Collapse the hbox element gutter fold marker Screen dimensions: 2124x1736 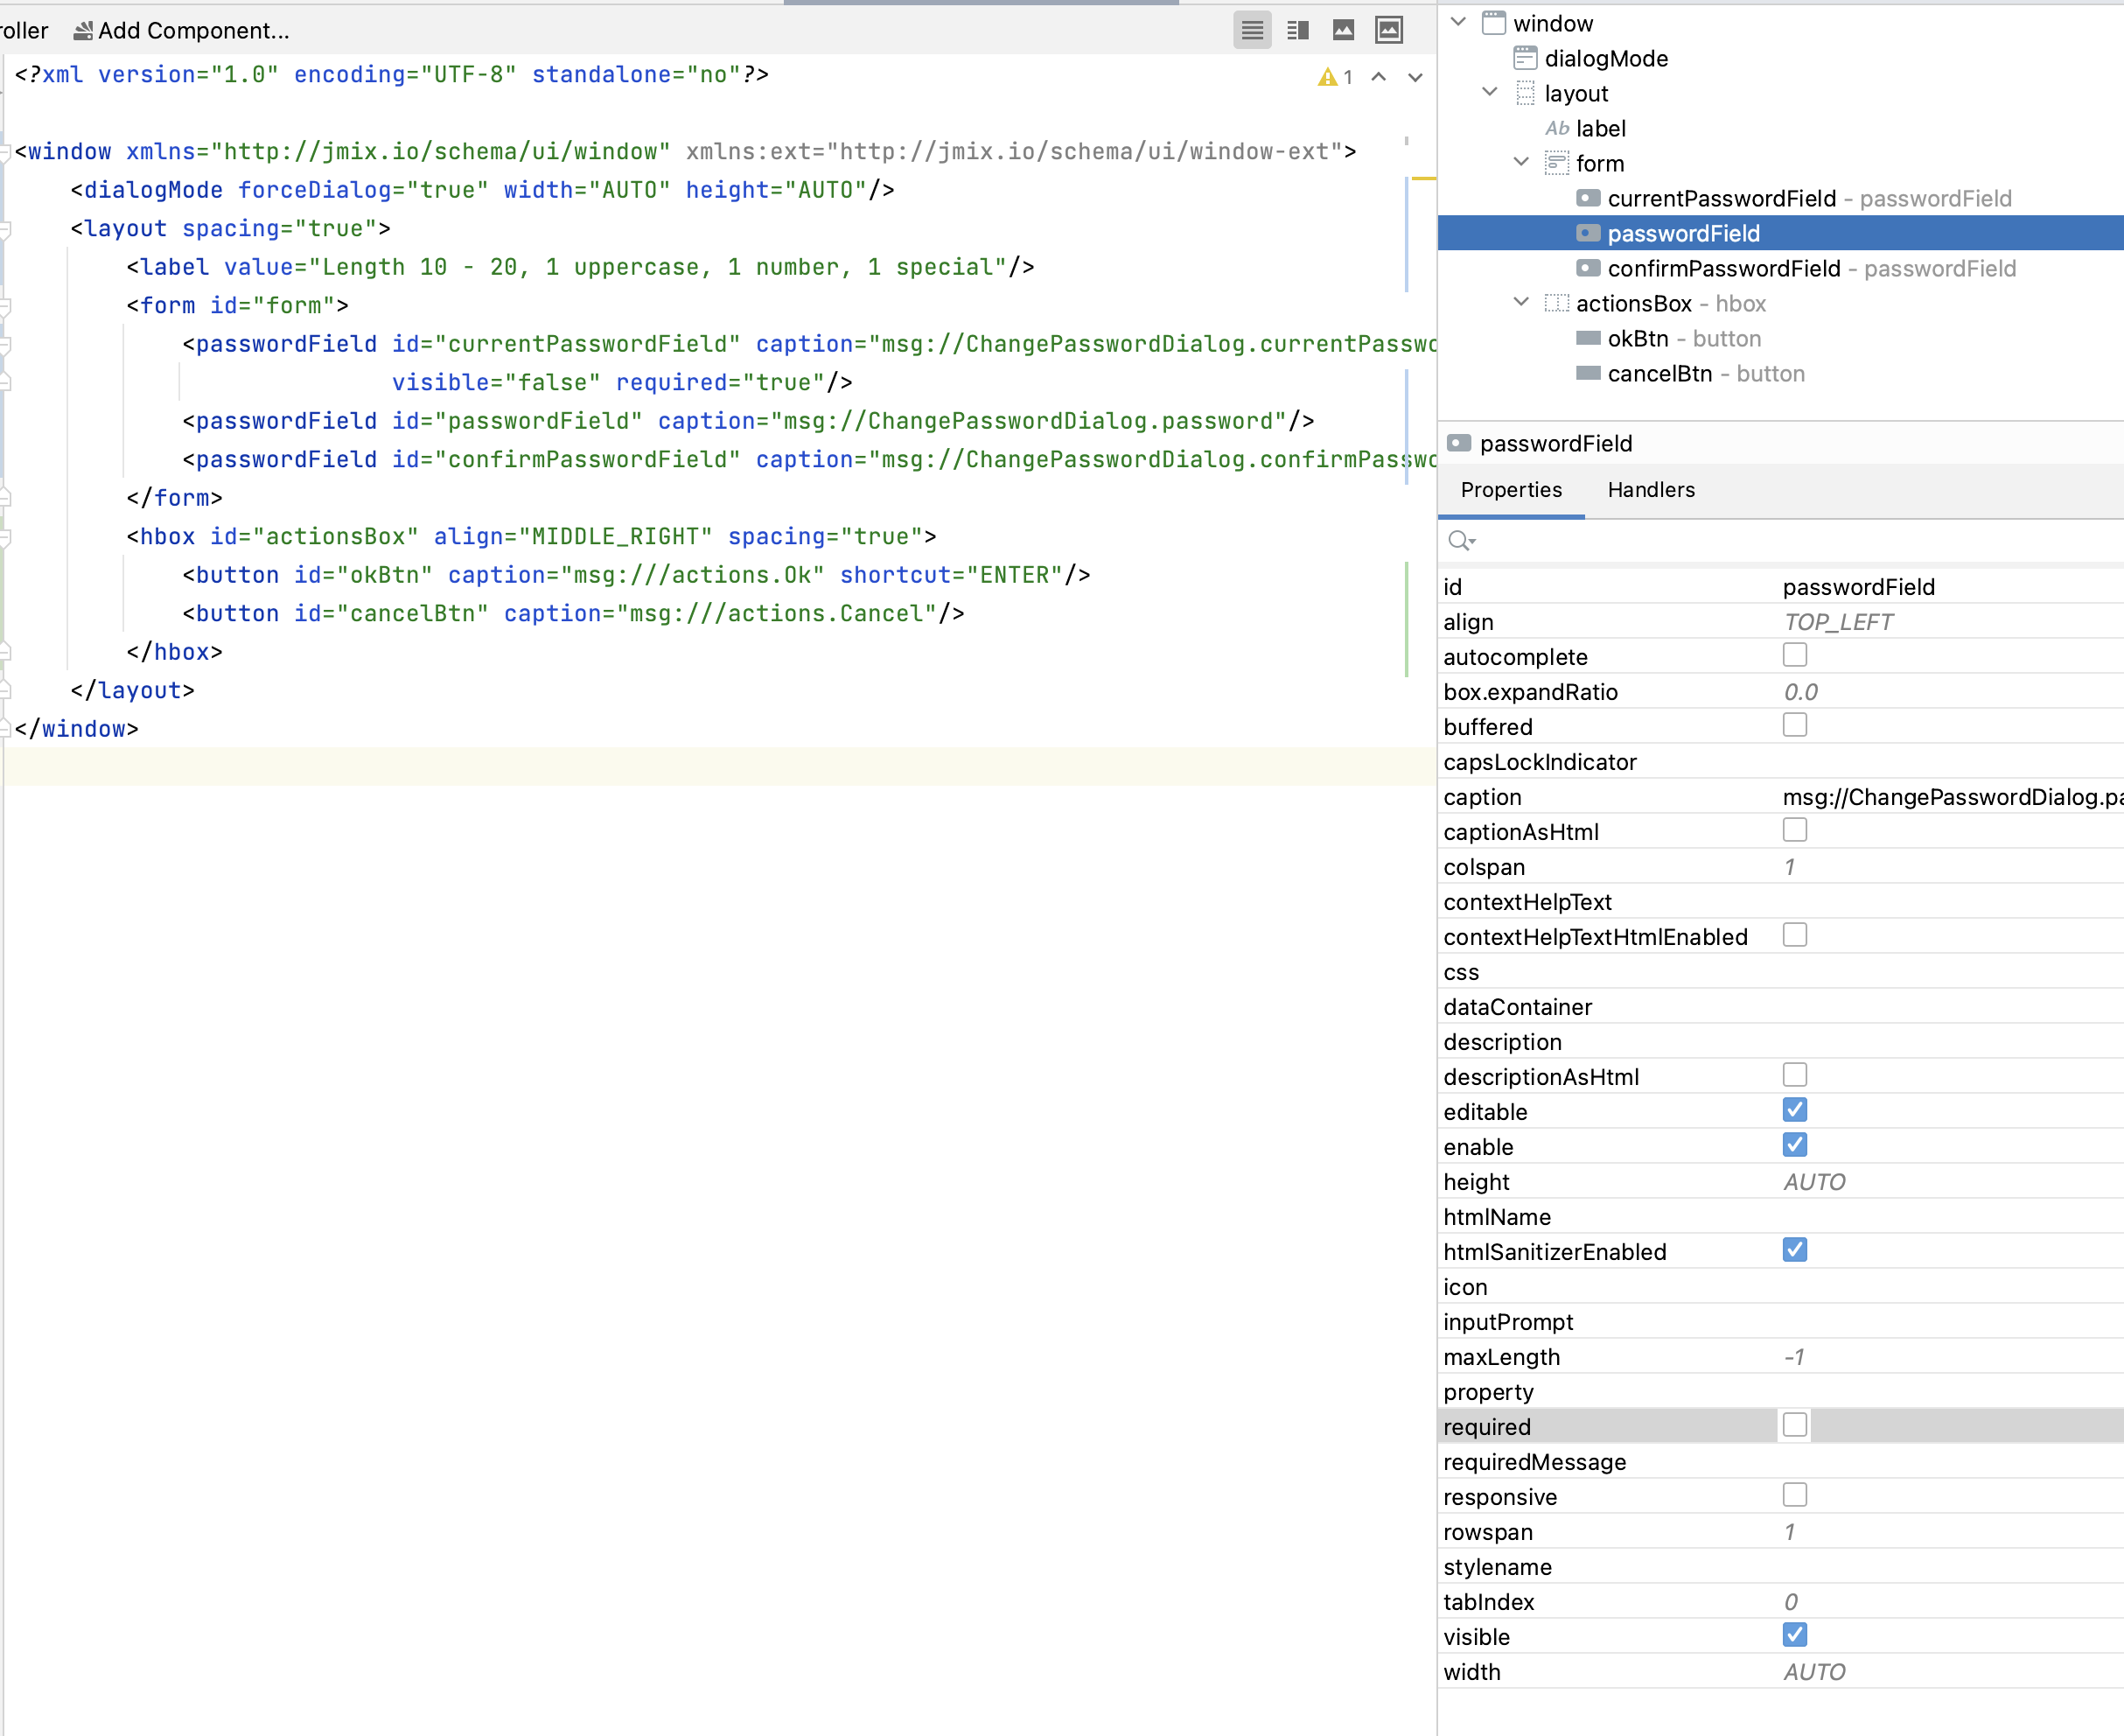coord(5,537)
